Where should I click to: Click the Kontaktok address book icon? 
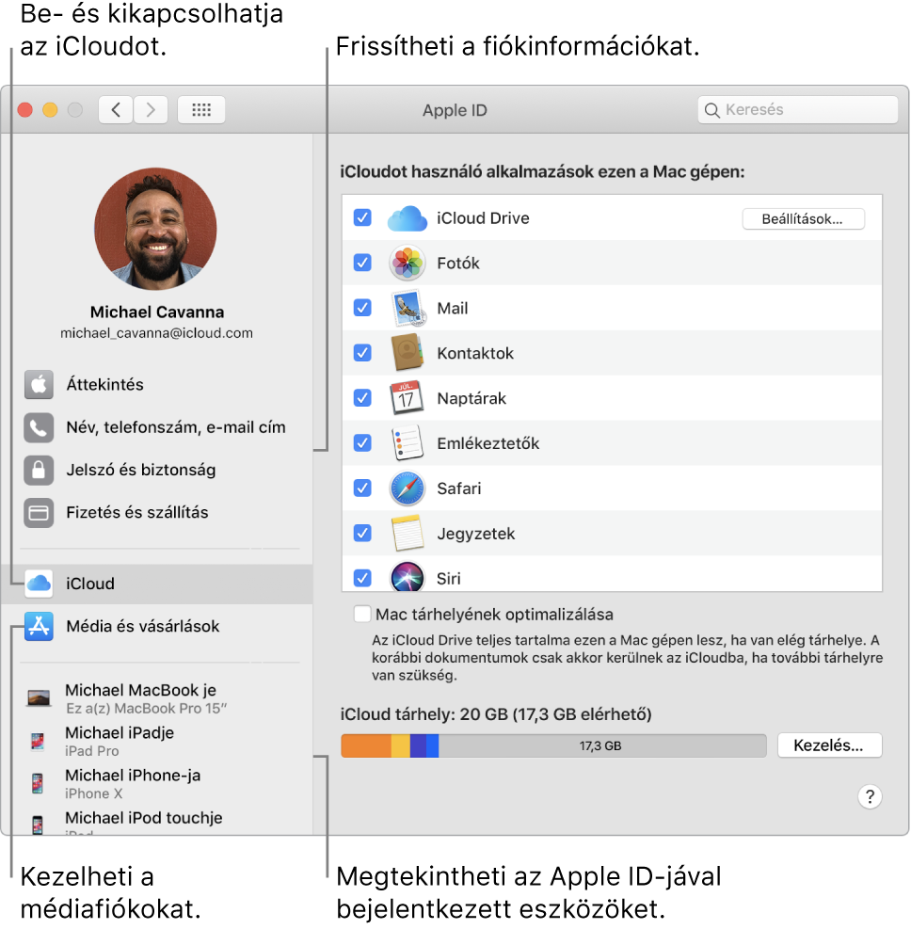pos(407,353)
